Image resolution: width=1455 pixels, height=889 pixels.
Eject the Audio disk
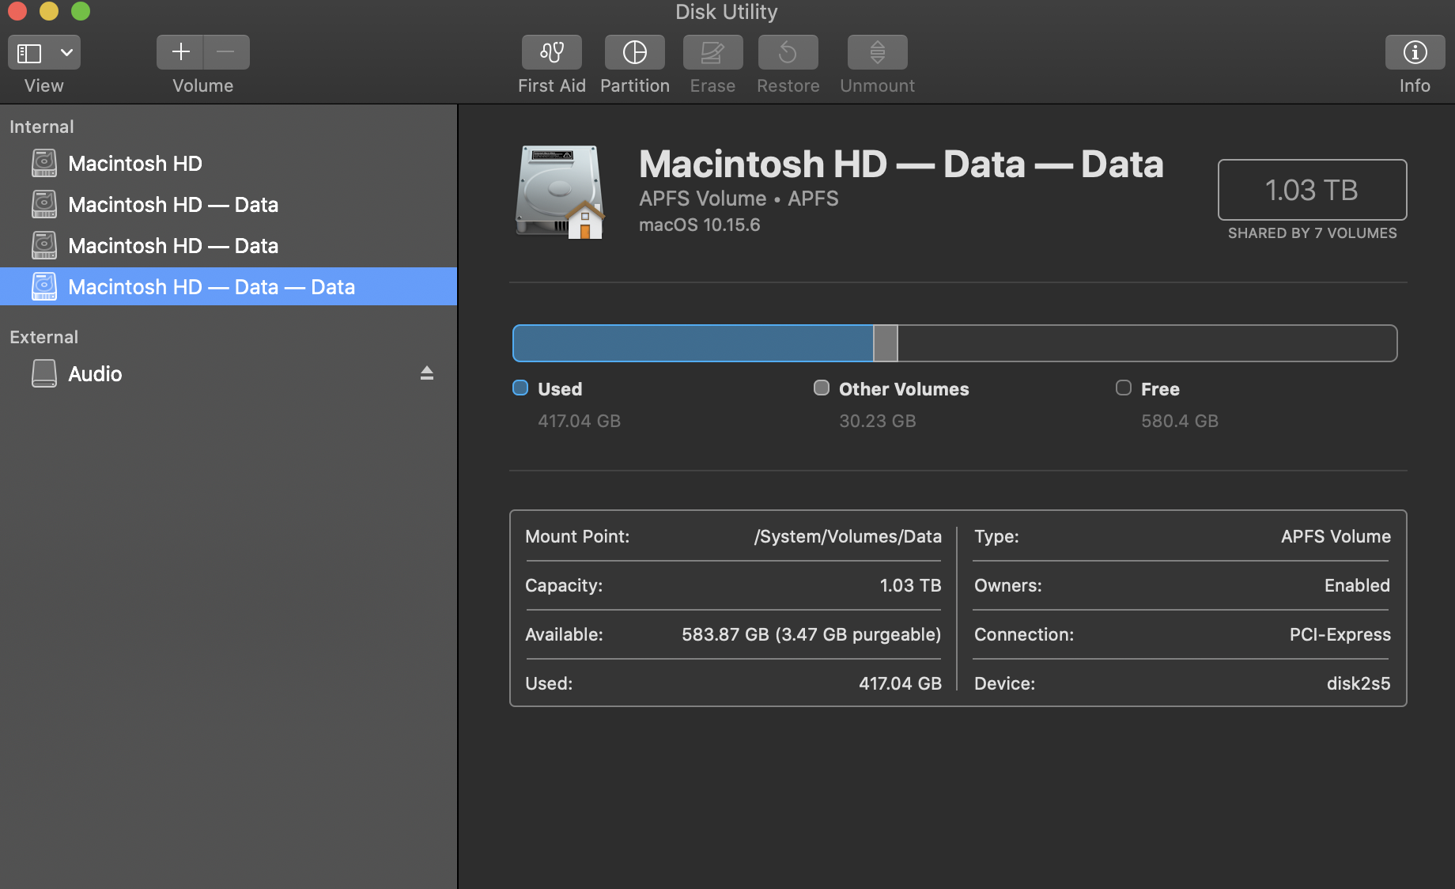click(x=427, y=373)
